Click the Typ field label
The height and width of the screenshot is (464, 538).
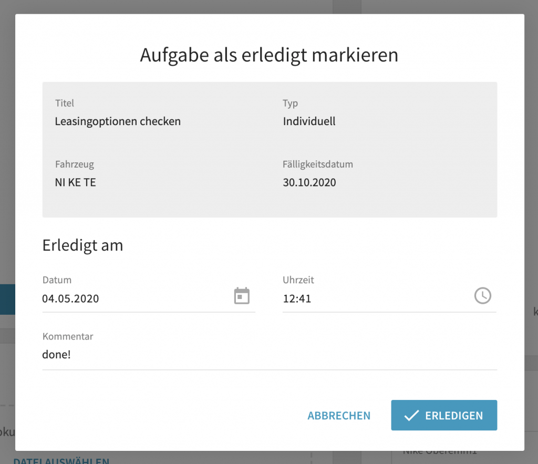tap(290, 104)
